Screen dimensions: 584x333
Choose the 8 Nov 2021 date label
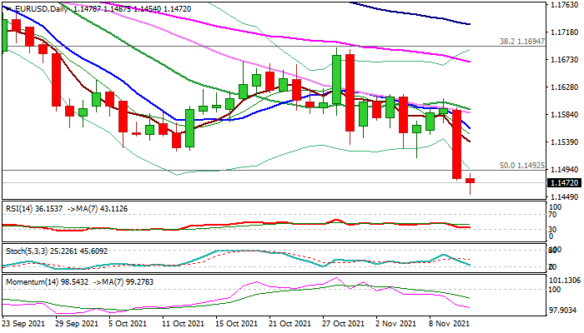coord(451,322)
